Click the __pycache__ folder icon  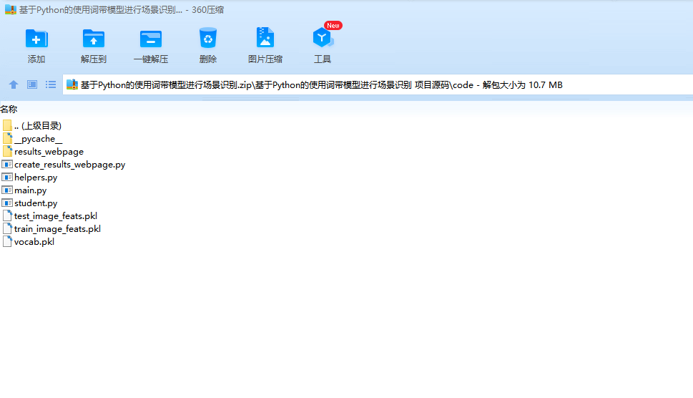7,138
